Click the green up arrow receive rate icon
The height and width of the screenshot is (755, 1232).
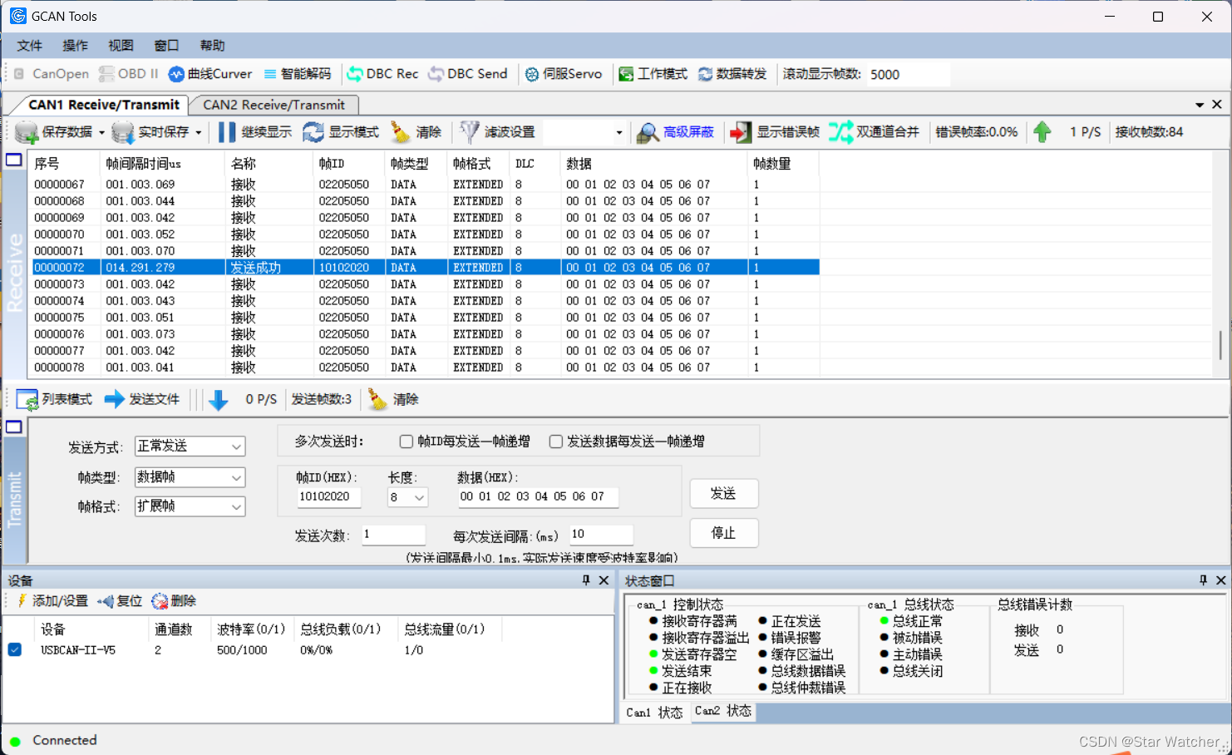pos(1042,131)
